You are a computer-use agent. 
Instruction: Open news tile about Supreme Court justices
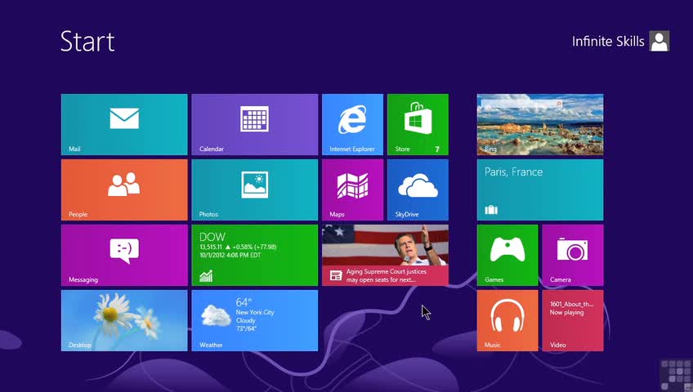click(385, 255)
